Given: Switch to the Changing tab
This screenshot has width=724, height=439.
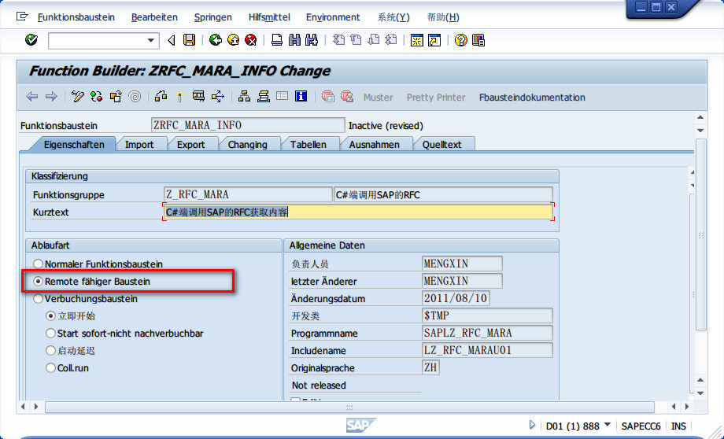Looking at the screenshot, I should click(247, 145).
